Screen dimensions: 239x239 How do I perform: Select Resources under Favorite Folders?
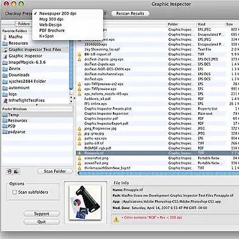tap(18, 43)
